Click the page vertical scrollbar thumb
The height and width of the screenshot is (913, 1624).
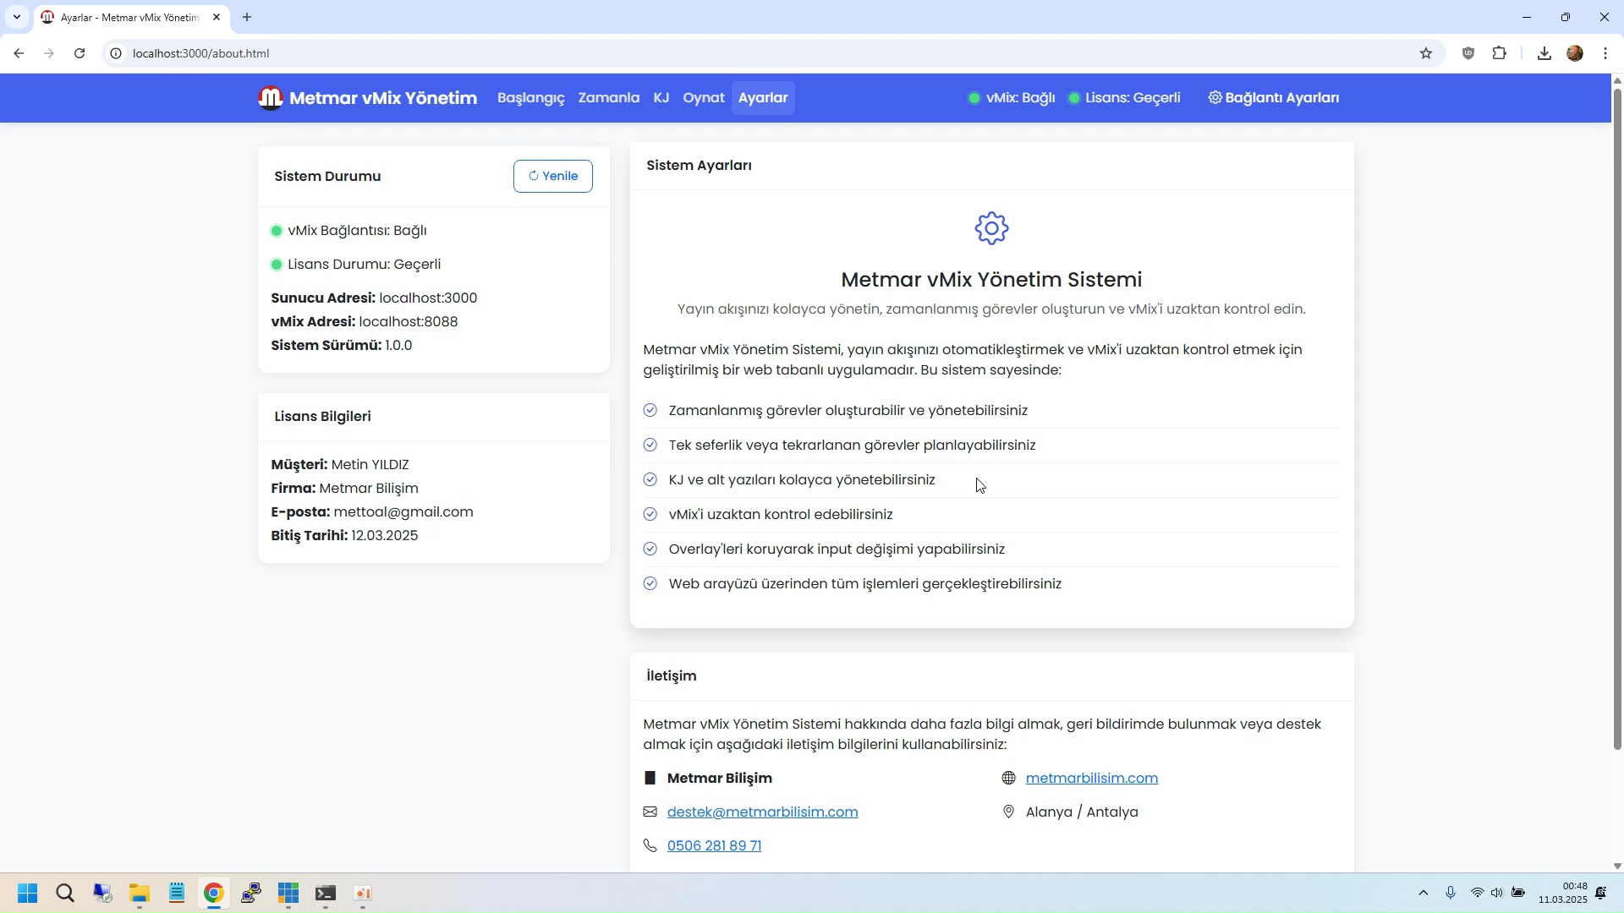coord(1617,418)
